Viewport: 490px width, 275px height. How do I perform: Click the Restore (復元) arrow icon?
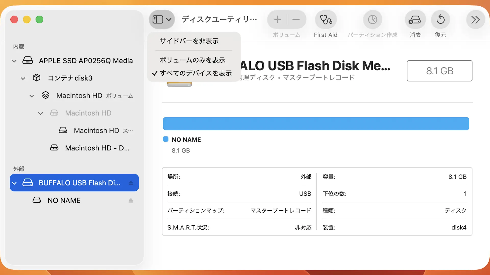point(440,20)
